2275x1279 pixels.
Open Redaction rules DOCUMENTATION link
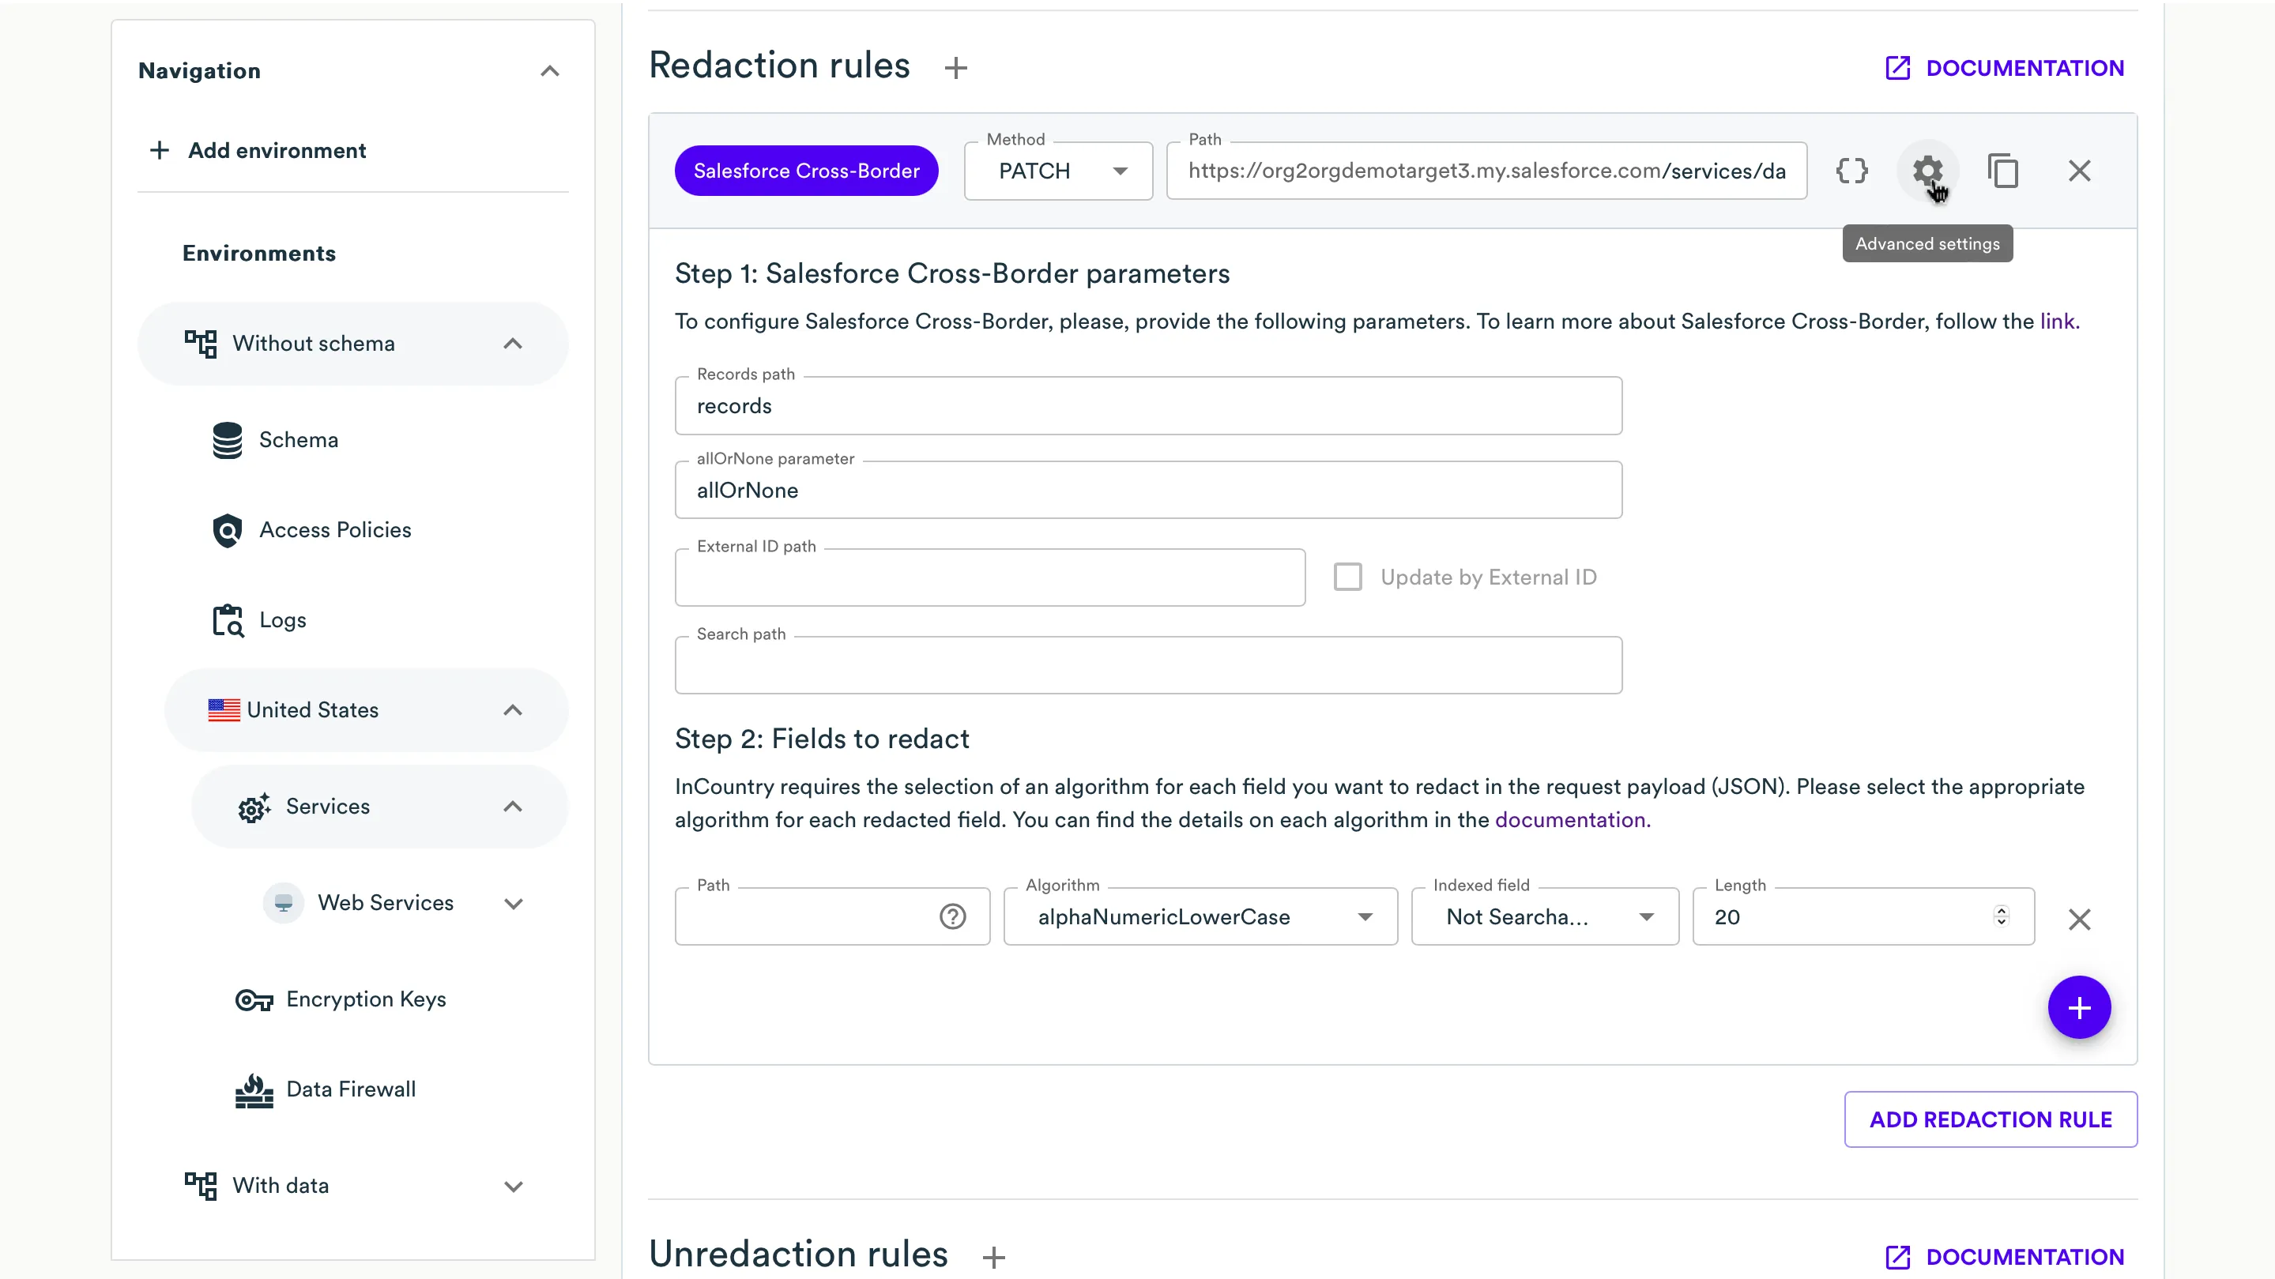tap(2005, 68)
